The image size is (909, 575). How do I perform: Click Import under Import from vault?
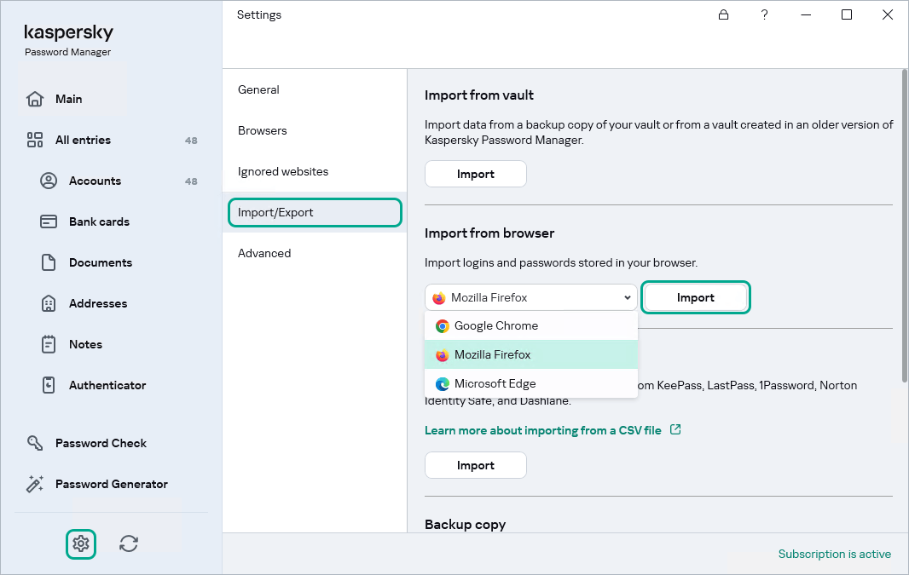[x=475, y=174]
